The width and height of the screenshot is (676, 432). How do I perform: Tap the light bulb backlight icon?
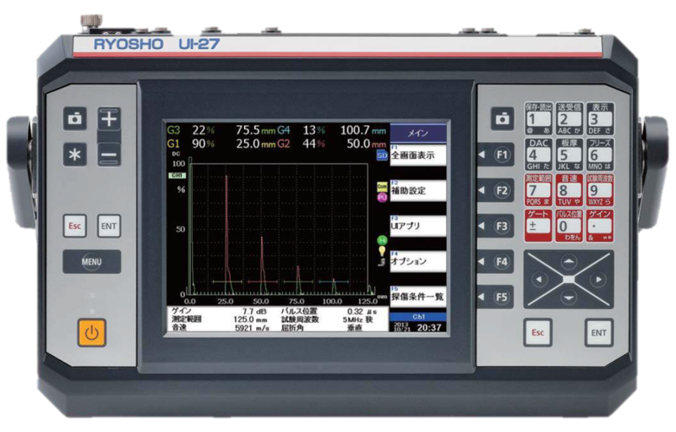(x=382, y=251)
